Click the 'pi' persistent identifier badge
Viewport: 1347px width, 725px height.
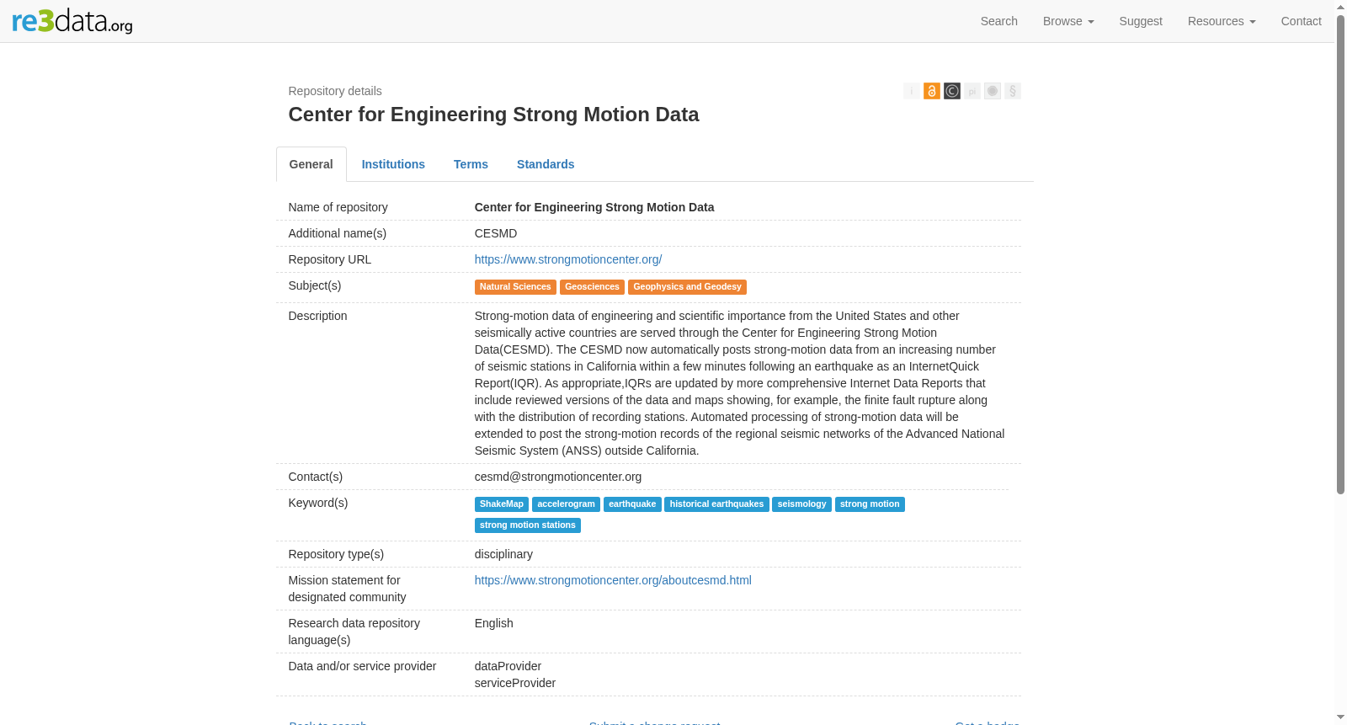(972, 91)
